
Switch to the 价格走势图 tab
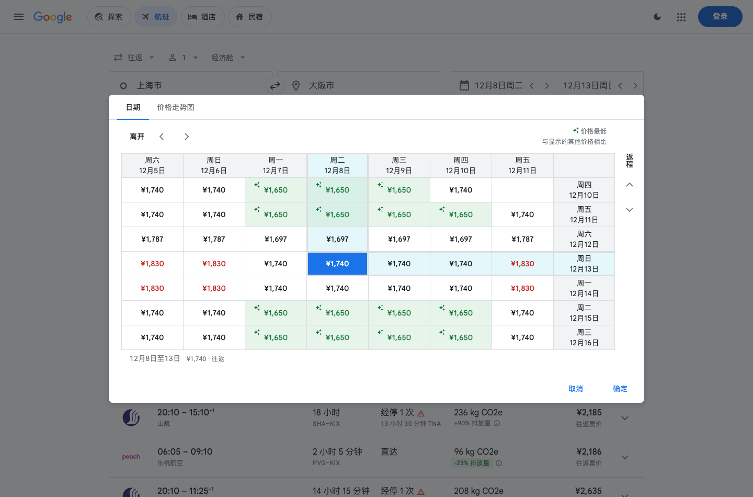pos(176,107)
